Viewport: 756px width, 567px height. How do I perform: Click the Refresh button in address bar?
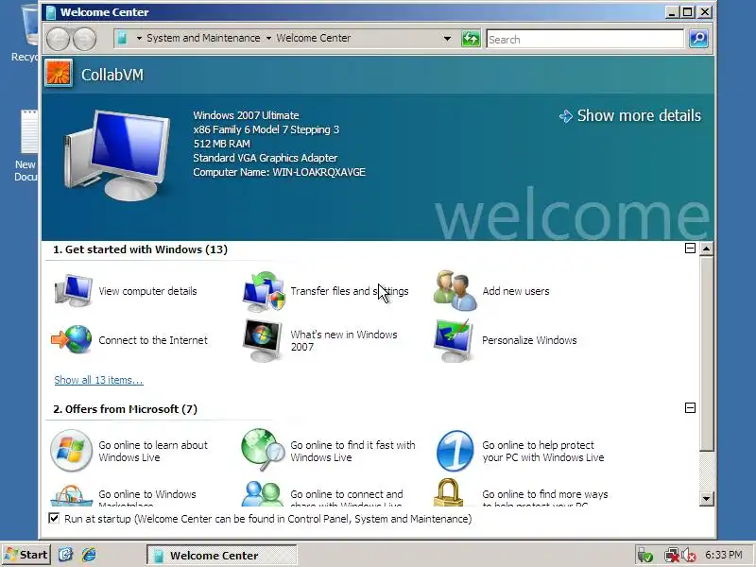[471, 39]
